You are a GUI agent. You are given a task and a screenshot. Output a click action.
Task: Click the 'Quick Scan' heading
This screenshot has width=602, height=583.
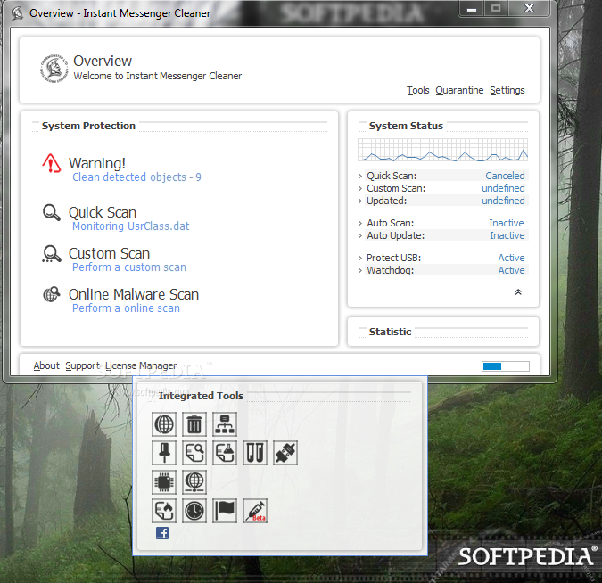(x=103, y=213)
